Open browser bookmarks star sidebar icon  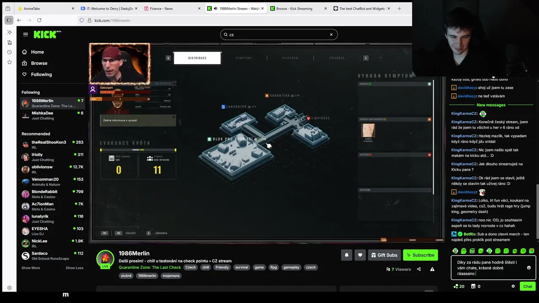[x=9, y=62]
